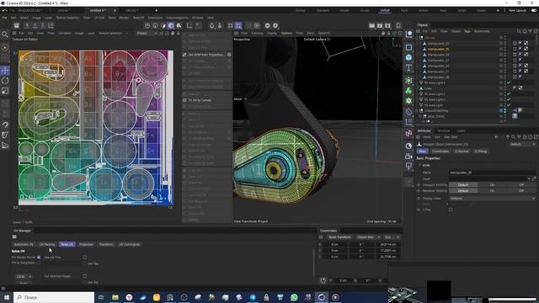Viewport: 539px width, 303px height.
Task: Open the Object (Rel) dropdown in Coordinates
Action: [x=369, y=237]
